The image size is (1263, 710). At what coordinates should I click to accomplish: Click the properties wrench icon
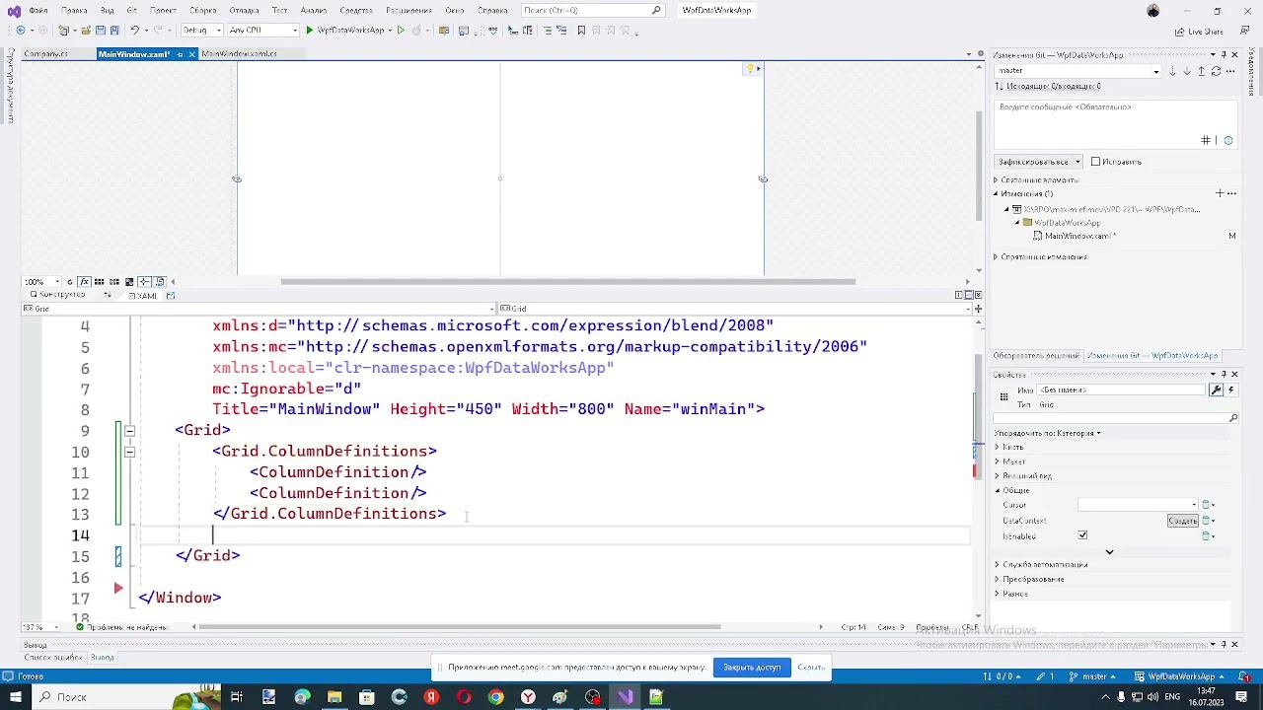click(1216, 390)
